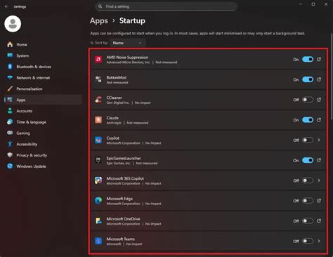Select Apps in the sidebar
The height and width of the screenshot is (257, 333).
point(43,100)
